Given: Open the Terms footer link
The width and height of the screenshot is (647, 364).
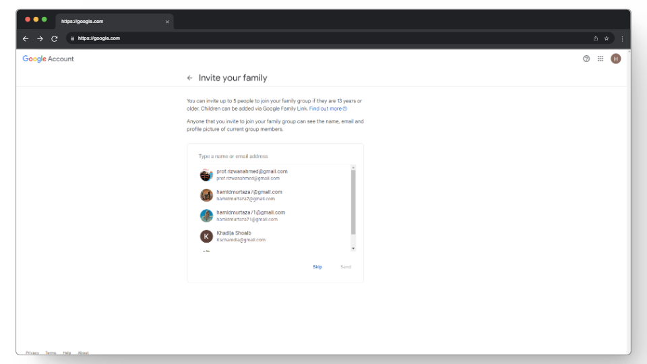Looking at the screenshot, I should coord(51,353).
